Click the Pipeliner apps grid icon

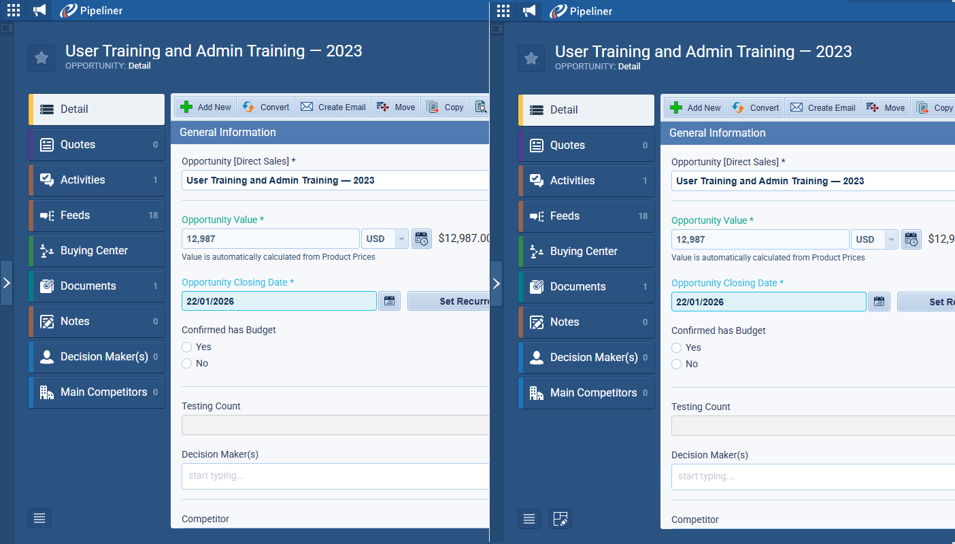[13, 10]
